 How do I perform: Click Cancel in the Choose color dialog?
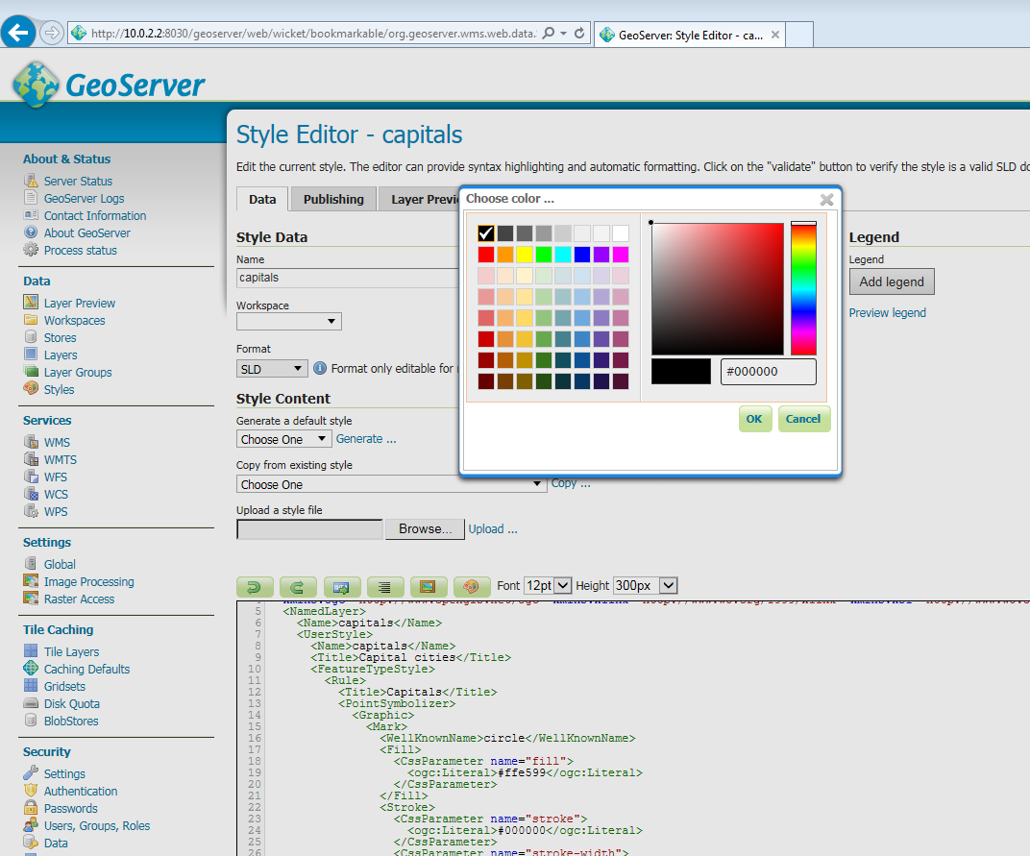point(803,419)
